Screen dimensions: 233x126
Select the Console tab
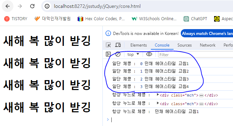point(162,45)
